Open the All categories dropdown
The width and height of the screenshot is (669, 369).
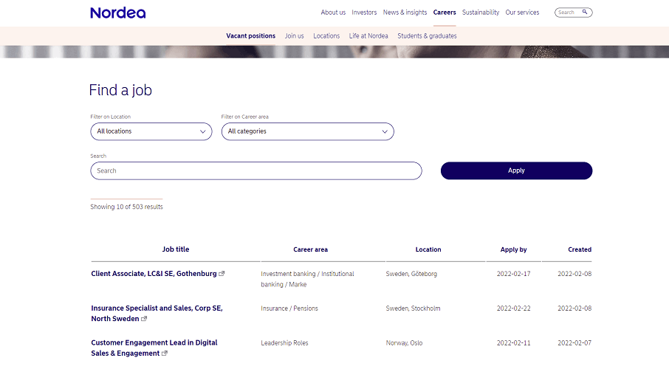click(x=308, y=131)
